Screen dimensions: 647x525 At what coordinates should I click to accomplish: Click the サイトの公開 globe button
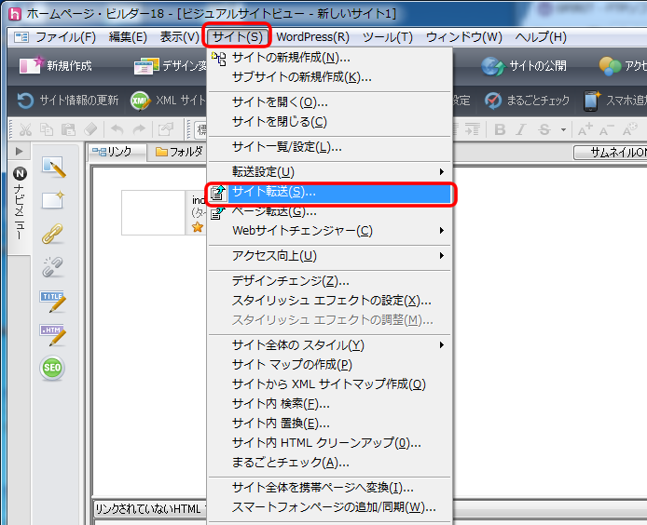coord(524,66)
